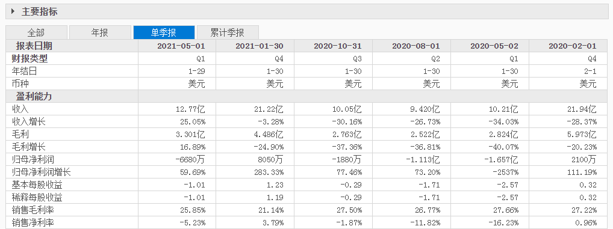
Task: Select the 2020-10-31 column header
Action: pyautogui.click(x=337, y=46)
